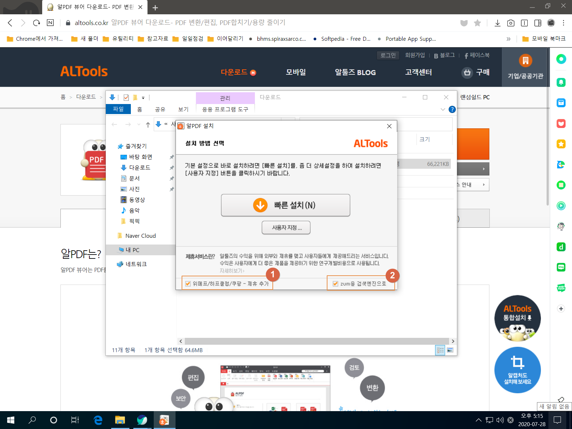Go up one folder level in Explorer
Viewport: 572px width, 429px height.
pos(148,124)
